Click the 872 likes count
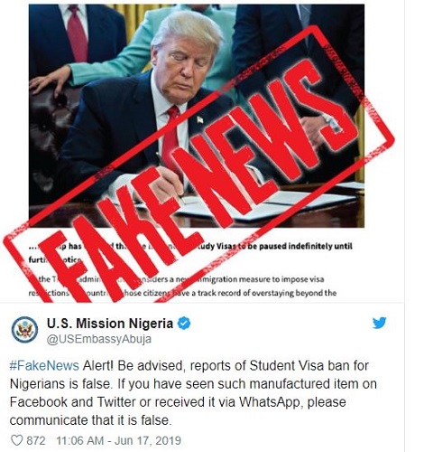The image size is (424, 452). (36, 440)
